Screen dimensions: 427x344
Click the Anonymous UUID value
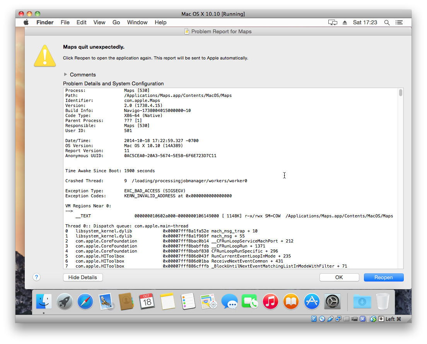tap(170, 156)
